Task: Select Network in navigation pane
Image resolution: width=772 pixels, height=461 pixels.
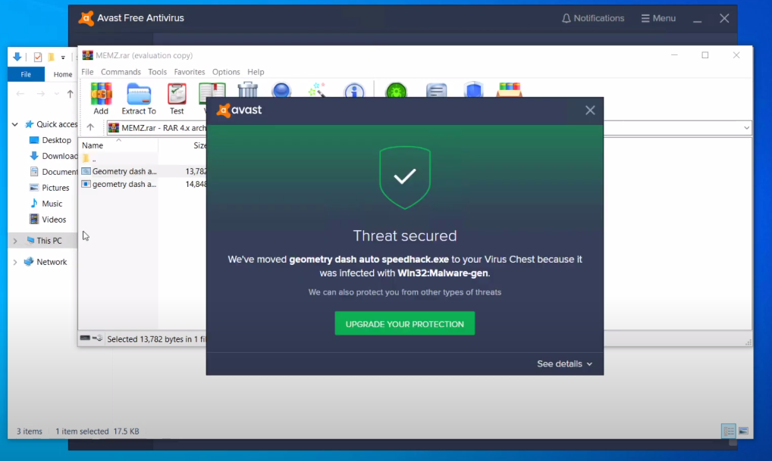Action: [46, 262]
